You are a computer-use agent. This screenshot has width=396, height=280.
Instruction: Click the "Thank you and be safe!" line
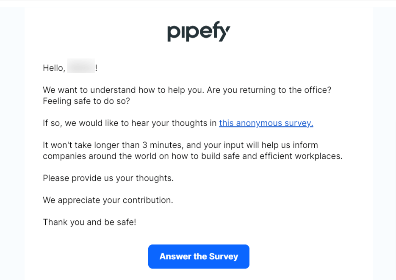[x=89, y=222]
